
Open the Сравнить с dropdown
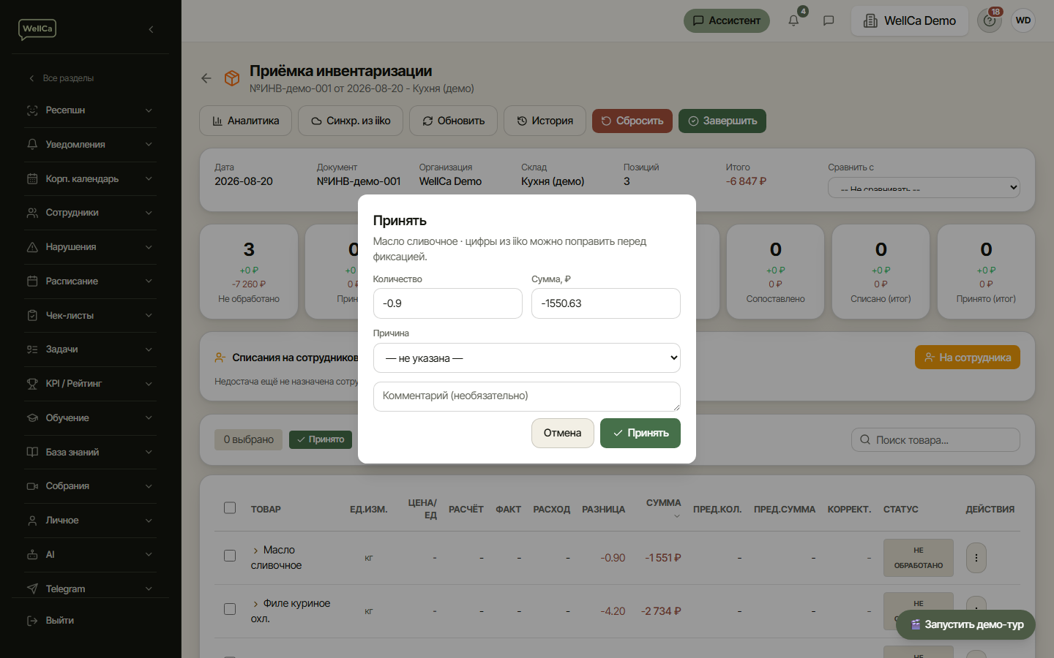(924, 187)
